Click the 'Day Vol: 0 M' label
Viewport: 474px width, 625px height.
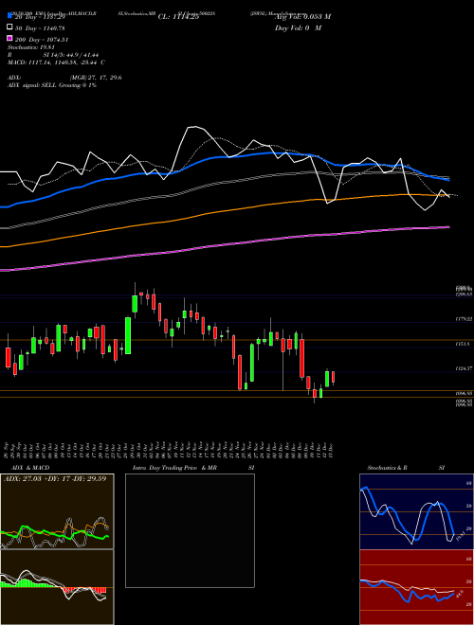pyautogui.click(x=298, y=28)
